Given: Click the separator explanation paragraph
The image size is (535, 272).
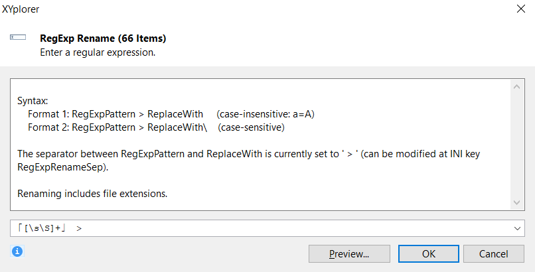Looking at the screenshot, I should 248,154.
